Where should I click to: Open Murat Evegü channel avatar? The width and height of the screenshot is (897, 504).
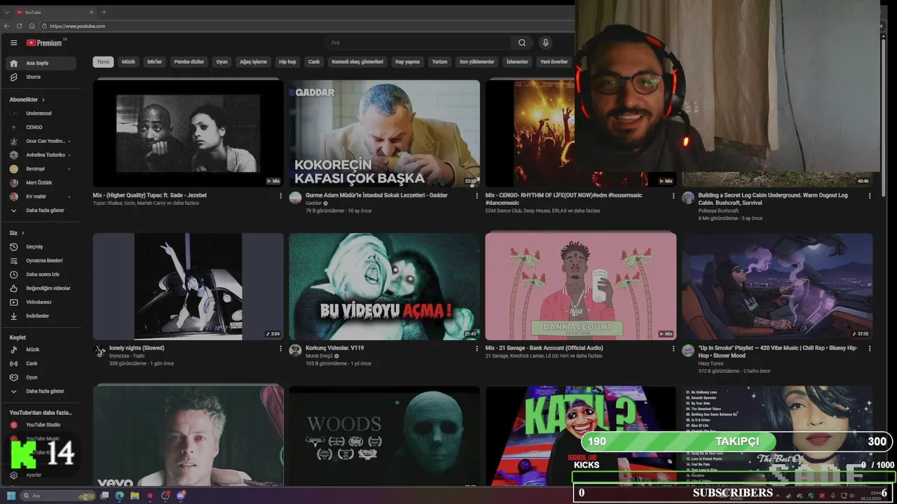coord(295,350)
